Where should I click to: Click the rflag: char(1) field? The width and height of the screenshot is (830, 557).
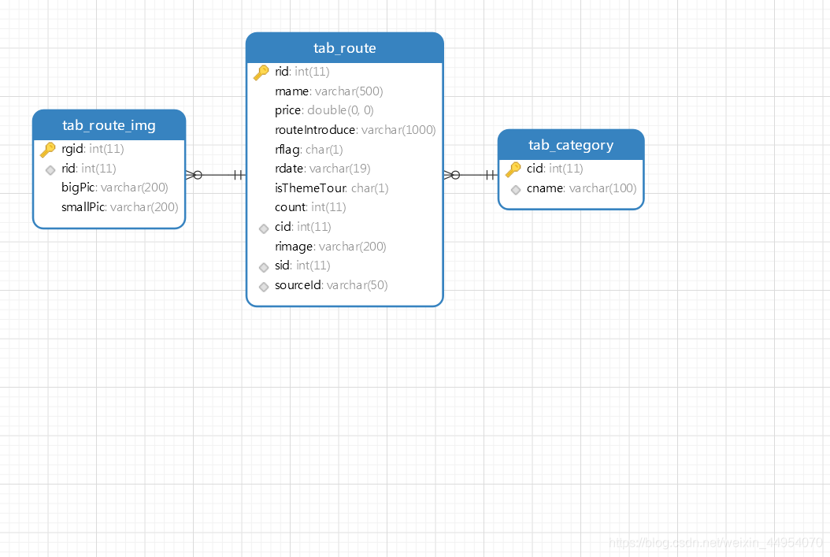point(309,150)
